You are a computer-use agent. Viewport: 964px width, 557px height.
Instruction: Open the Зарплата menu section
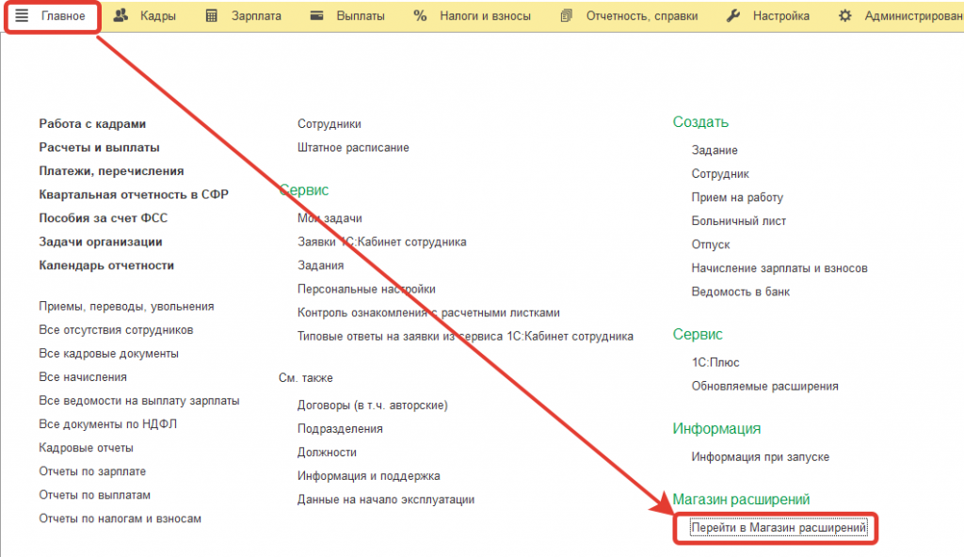pos(256,16)
